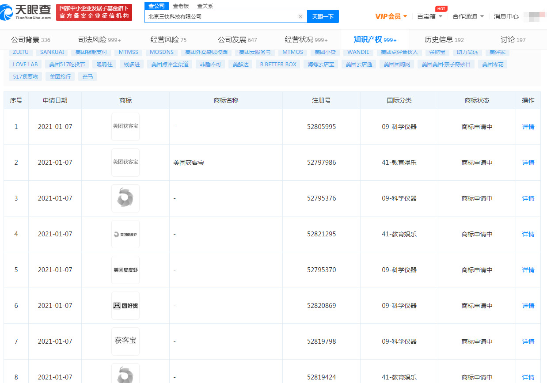The width and height of the screenshot is (547, 383).
Task: View the 获客宝 trademark image in row 7
Action: pos(125,341)
